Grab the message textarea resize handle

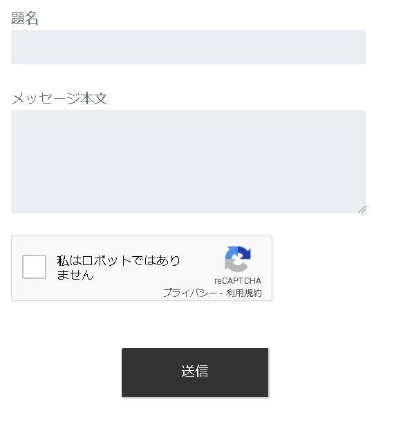click(x=362, y=209)
